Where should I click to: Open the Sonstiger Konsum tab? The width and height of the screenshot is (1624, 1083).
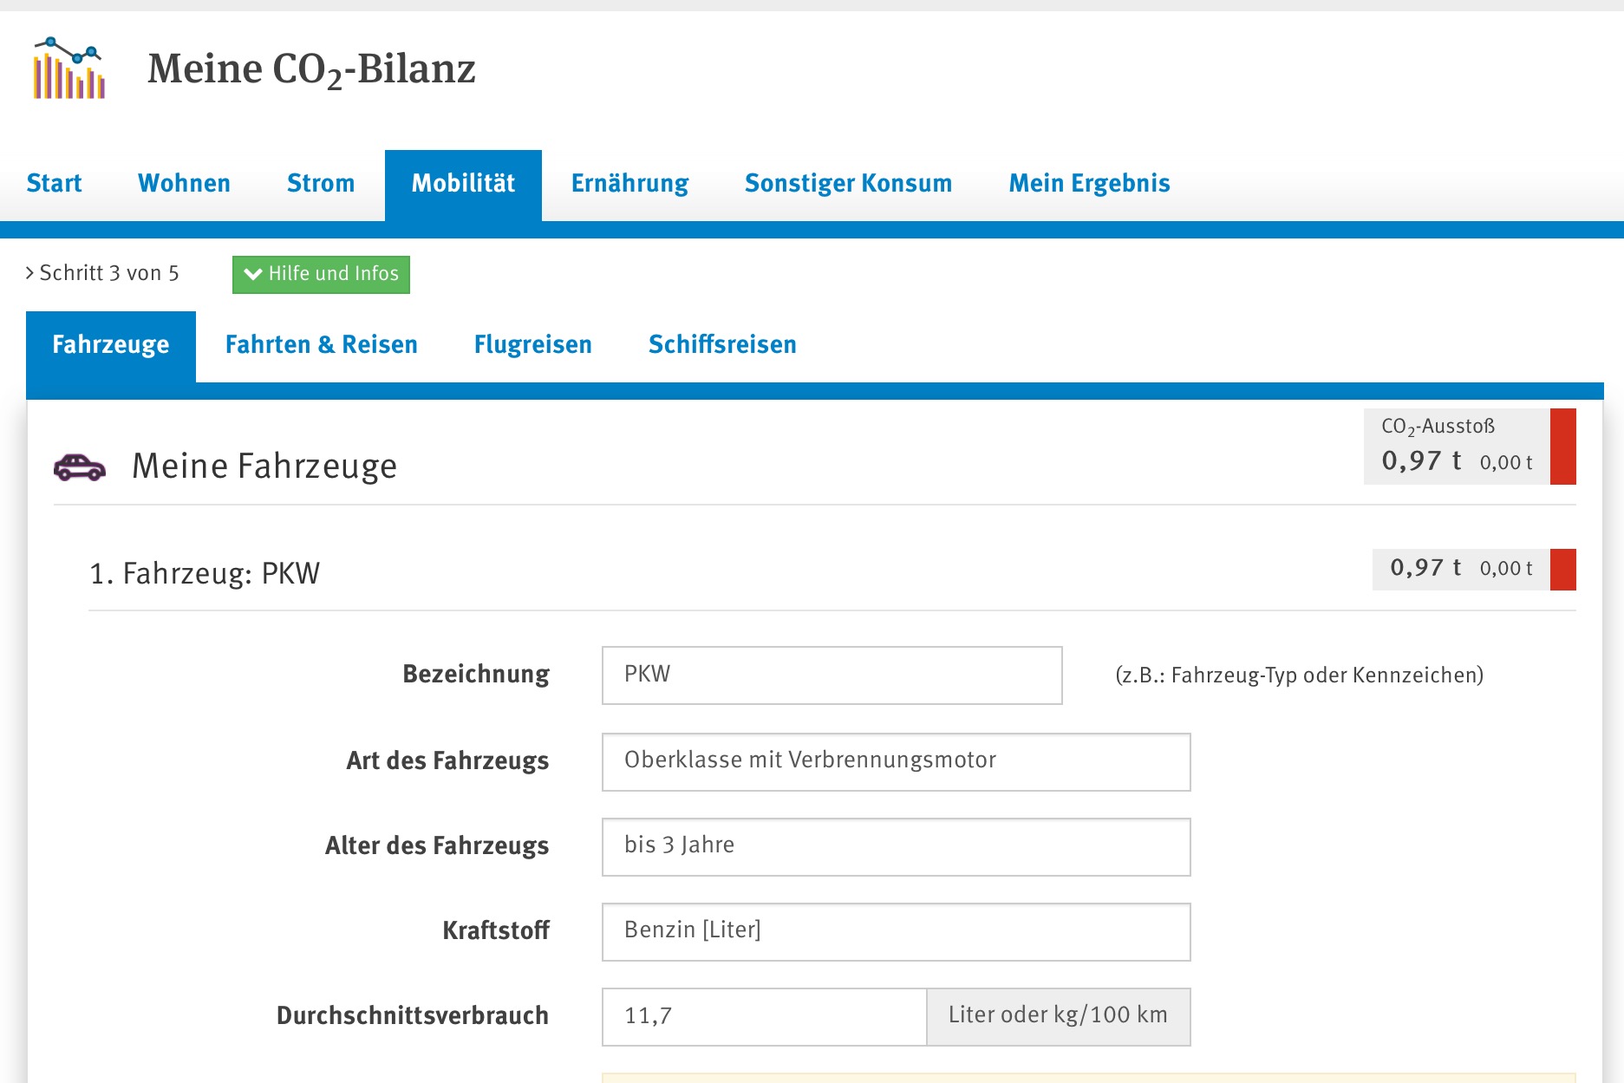(x=848, y=184)
